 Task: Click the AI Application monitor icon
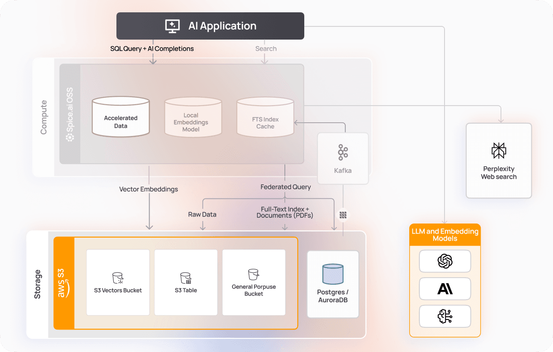172,26
